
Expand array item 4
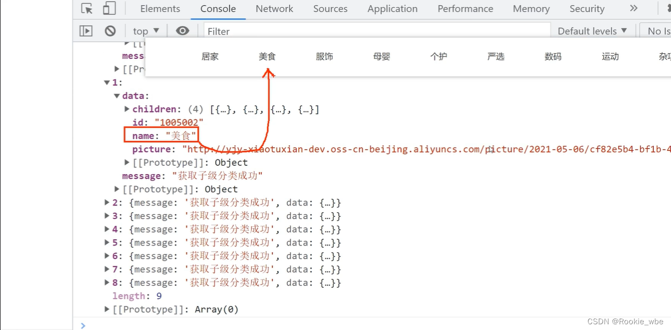[107, 229]
